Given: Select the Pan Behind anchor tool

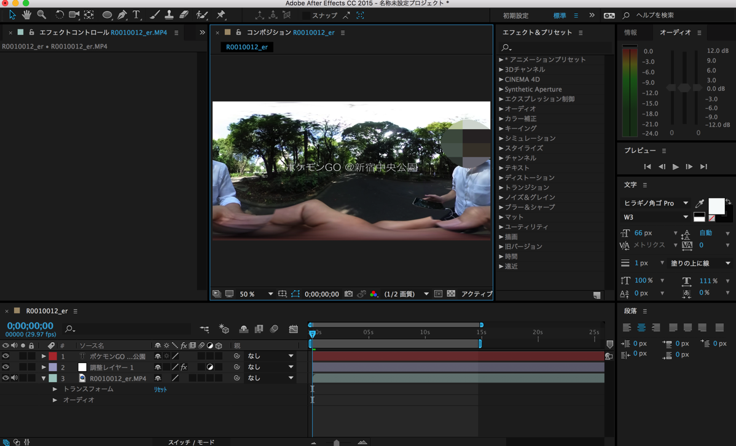Looking at the screenshot, I should tap(88, 15).
